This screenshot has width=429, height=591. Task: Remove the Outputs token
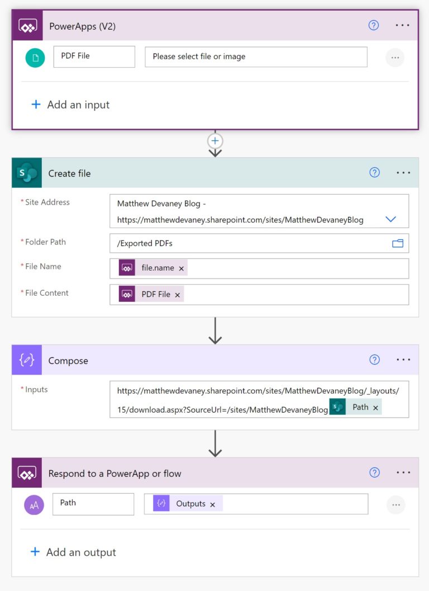point(212,504)
